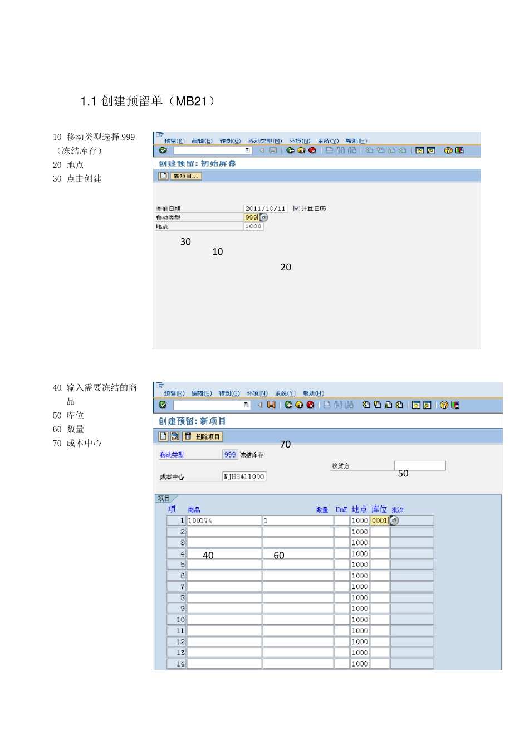Click blank-page Create icon in new items application toolbar
Viewport: 529px width, 749px height.
(x=163, y=436)
